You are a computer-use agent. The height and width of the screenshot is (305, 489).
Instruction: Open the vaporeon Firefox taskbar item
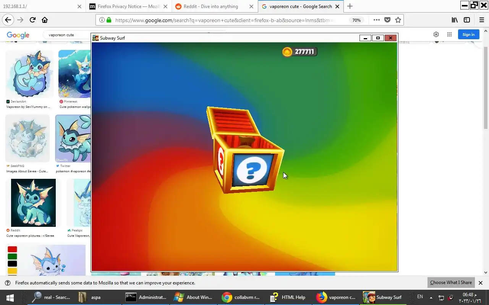click(336, 297)
